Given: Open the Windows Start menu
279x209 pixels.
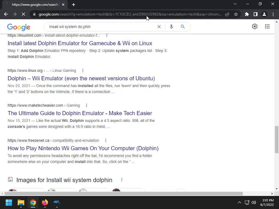Looking at the screenshot, I should coord(9,202).
